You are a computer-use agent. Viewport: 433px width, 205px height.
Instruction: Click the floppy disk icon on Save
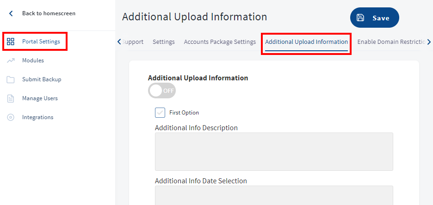coord(360,18)
